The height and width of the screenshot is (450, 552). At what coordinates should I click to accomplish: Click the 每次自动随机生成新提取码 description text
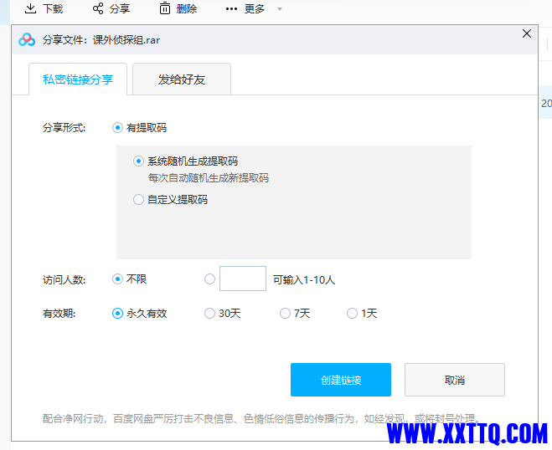(209, 178)
